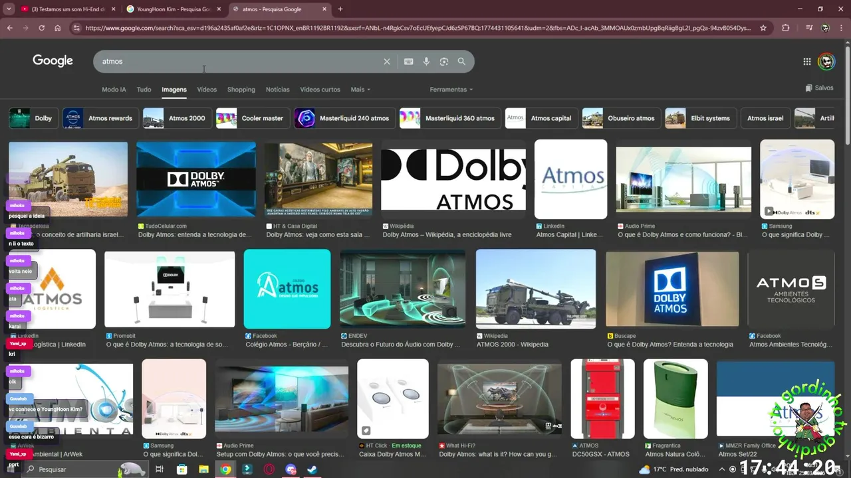Open the ATMOS 2000 Wikipedia truck image
This screenshot has width=851, height=478.
(x=536, y=288)
